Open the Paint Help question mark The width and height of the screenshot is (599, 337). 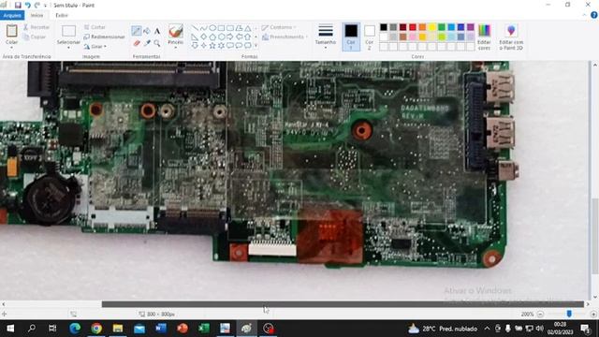[594, 15]
